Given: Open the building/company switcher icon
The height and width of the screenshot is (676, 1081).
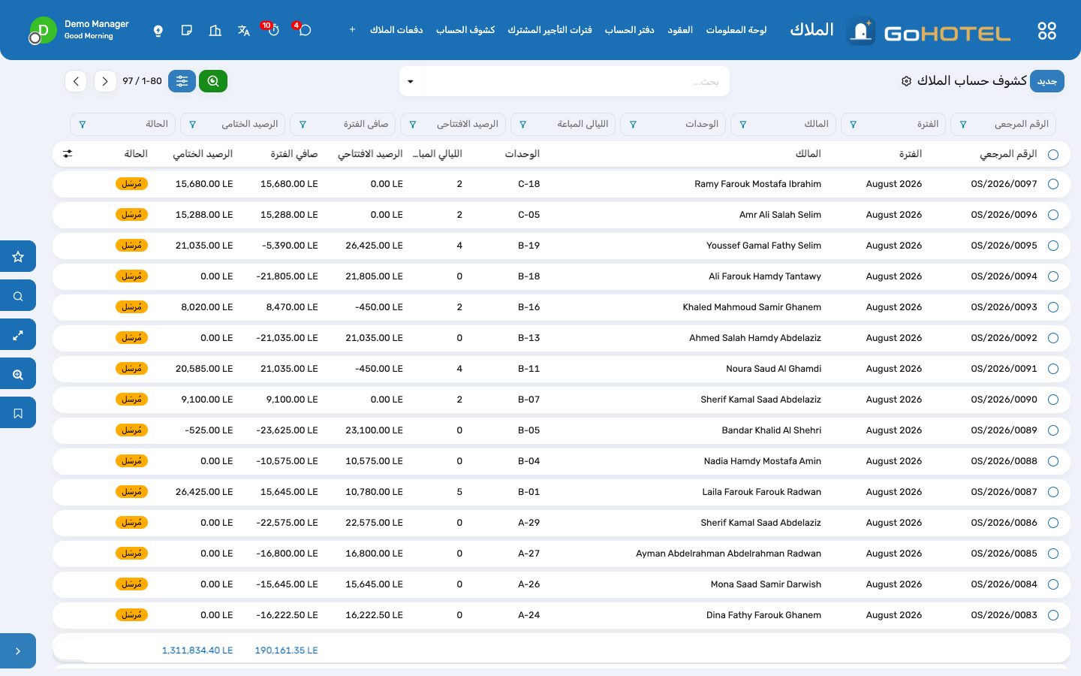Looking at the screenshot, I should click(x=215, y=31).
